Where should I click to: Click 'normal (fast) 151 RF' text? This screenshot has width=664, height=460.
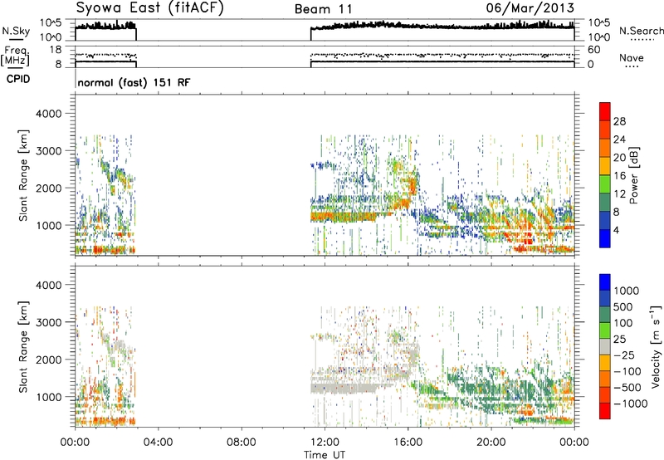[x=134, y=82]
